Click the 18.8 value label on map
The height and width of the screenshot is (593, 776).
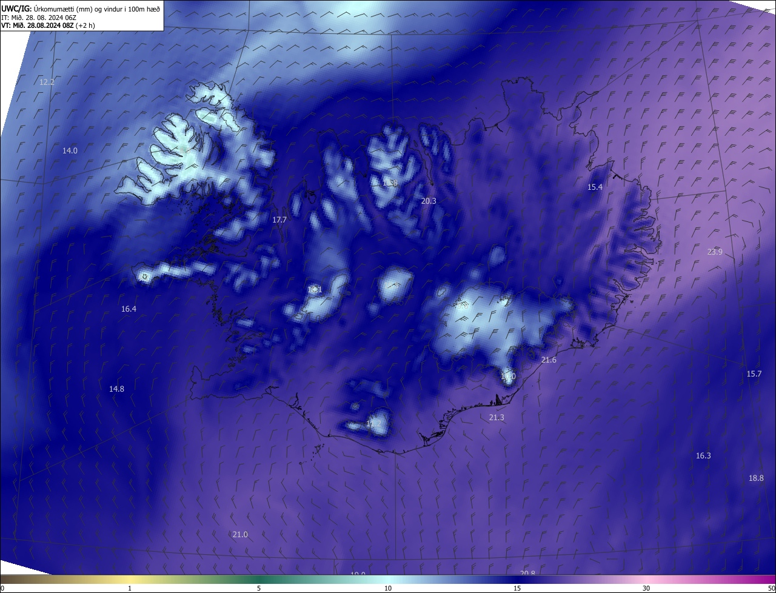[756, 478]
